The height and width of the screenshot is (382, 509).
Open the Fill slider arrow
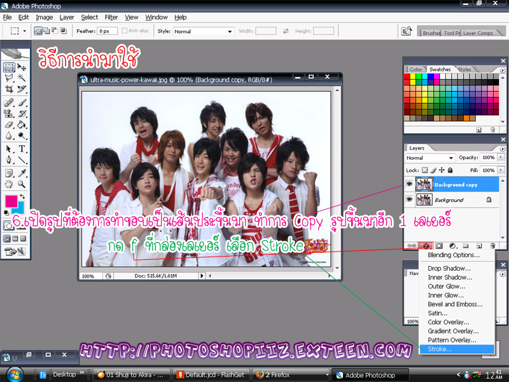[x=501, y=170]
